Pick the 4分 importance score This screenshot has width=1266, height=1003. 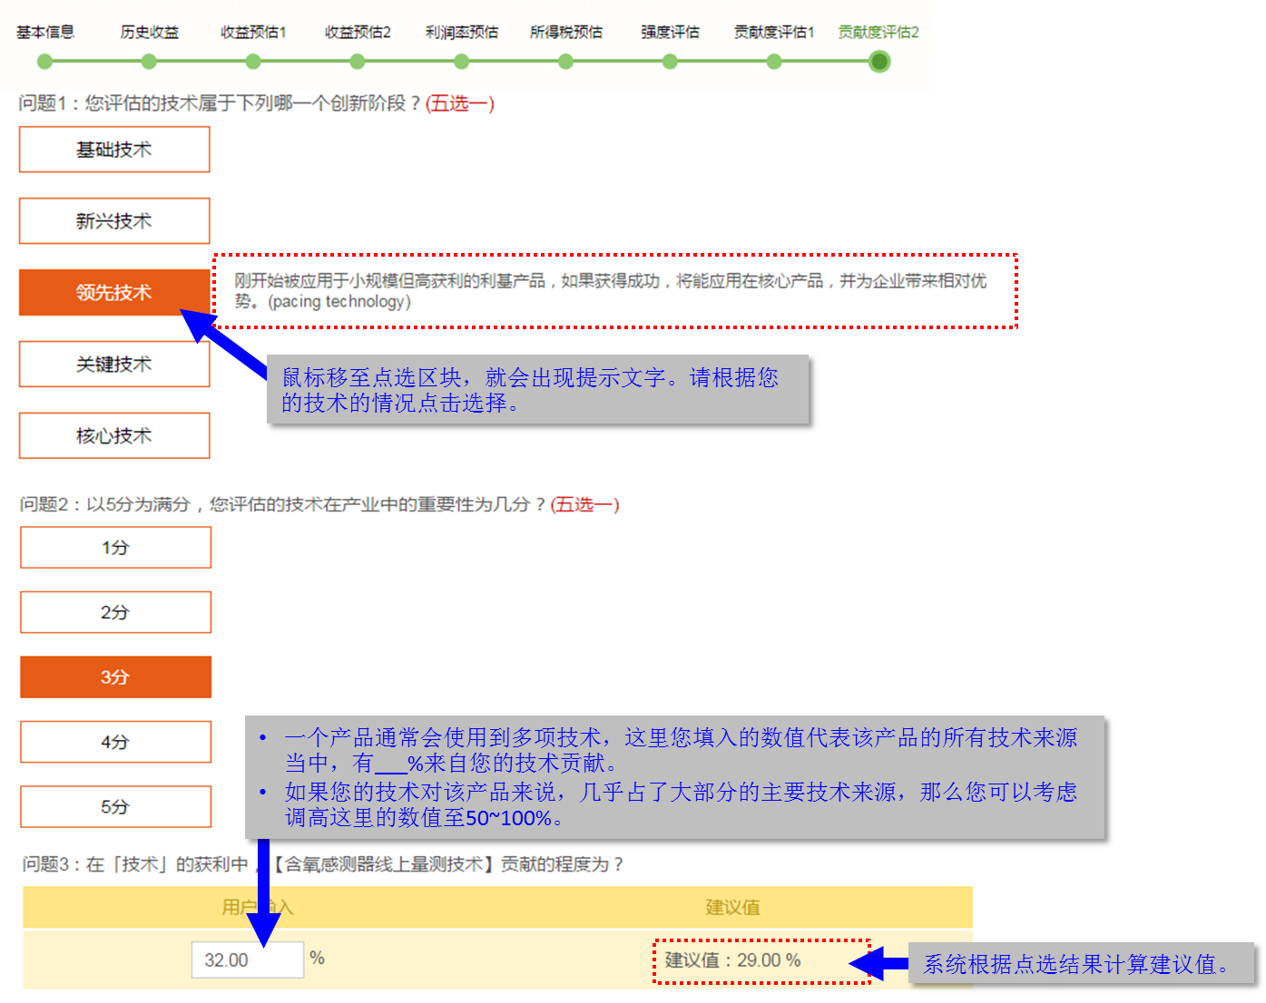pos(115,742)
